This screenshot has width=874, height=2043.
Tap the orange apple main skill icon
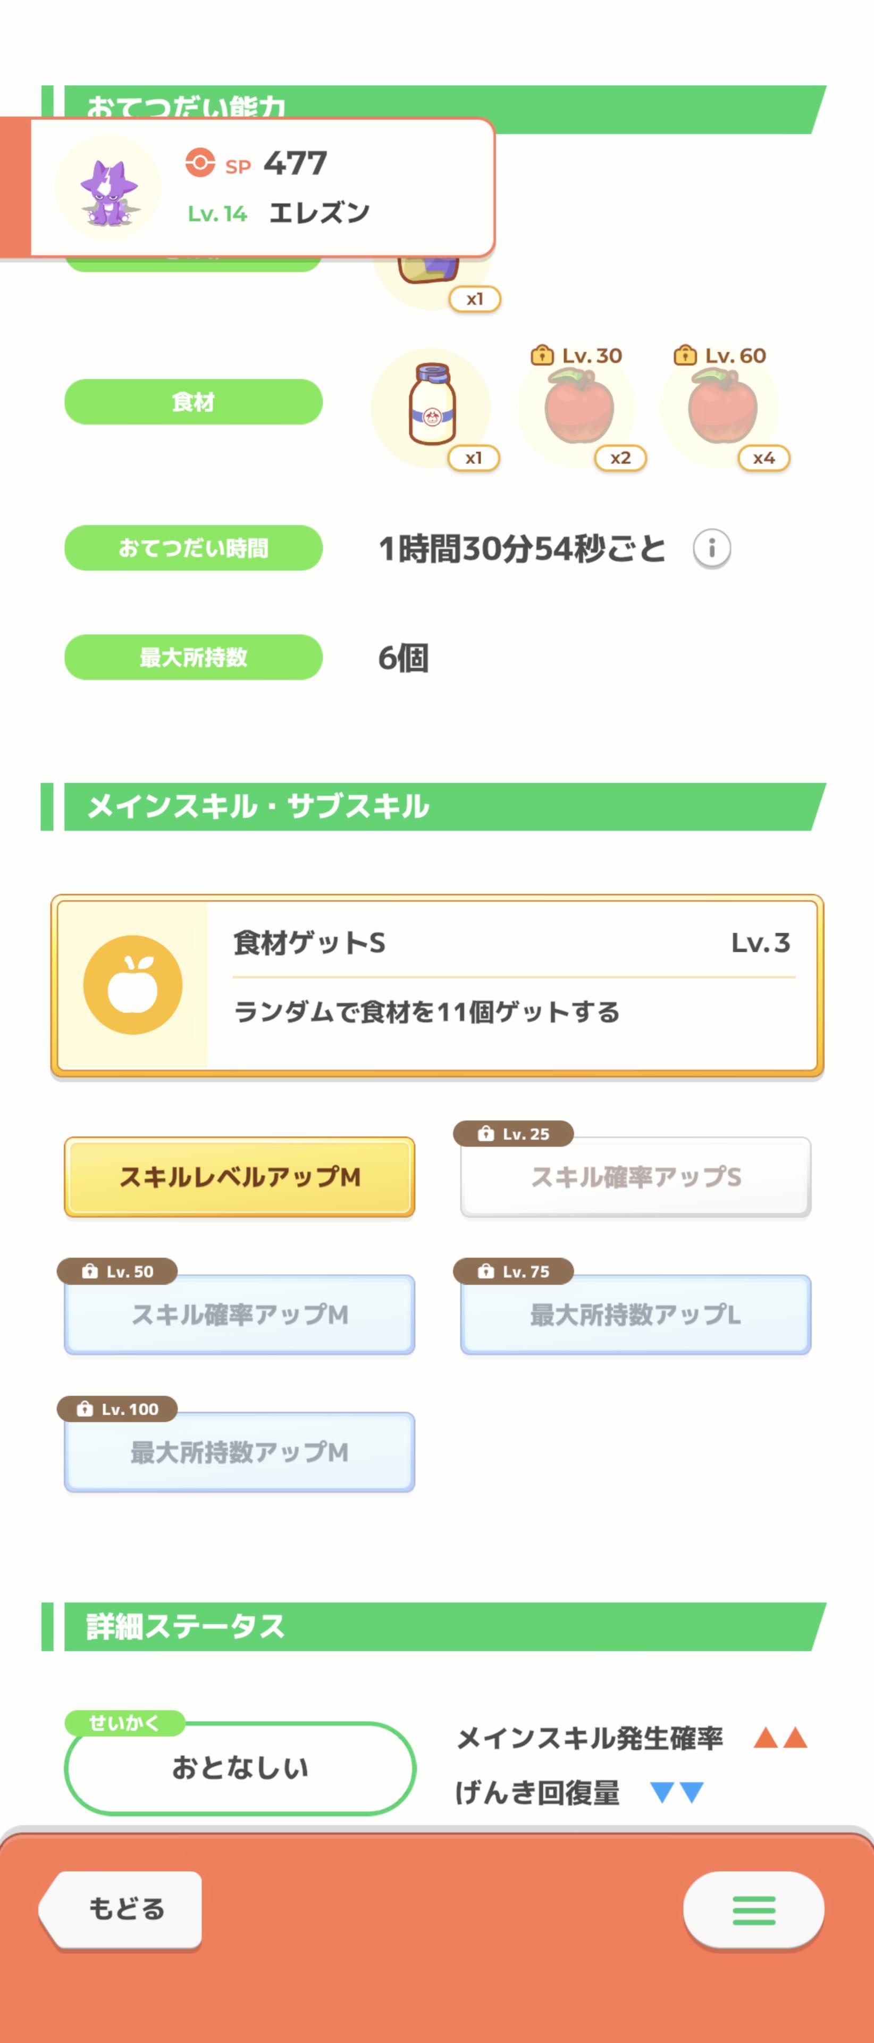pyautogui.click(x=132, y=985)
